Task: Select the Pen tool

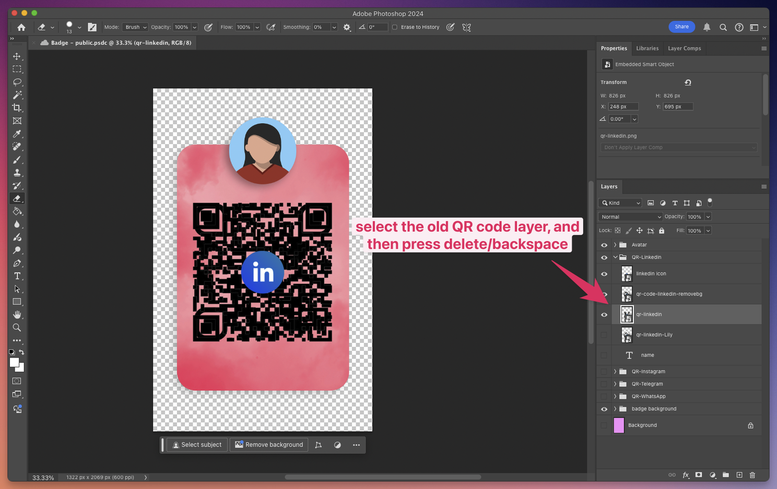Action: pyautogui.click(x=17, y=263)
